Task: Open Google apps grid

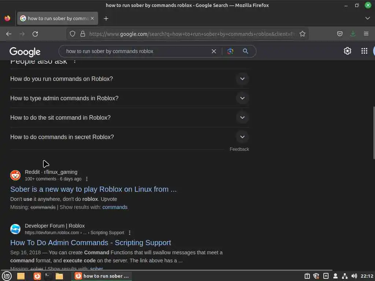Action: click(x=364, y=51)
